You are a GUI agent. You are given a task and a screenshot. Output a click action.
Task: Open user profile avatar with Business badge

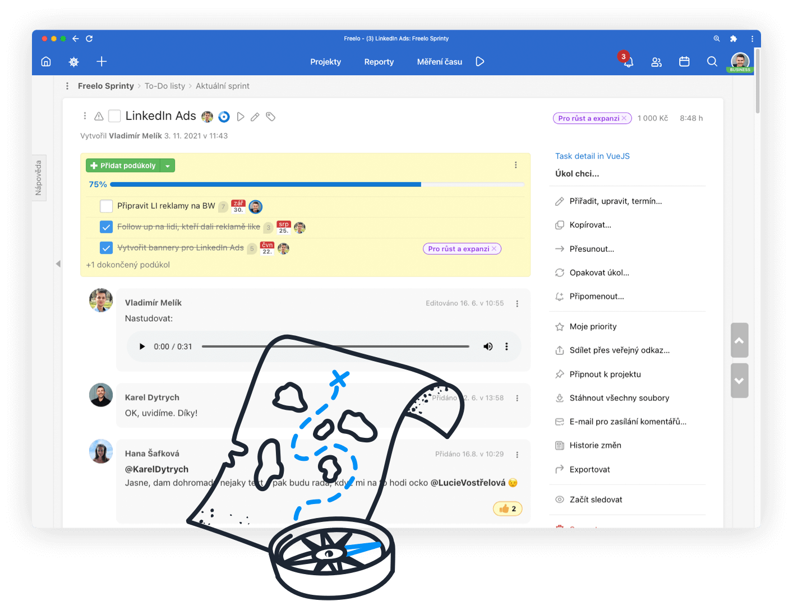coord(740,62)
